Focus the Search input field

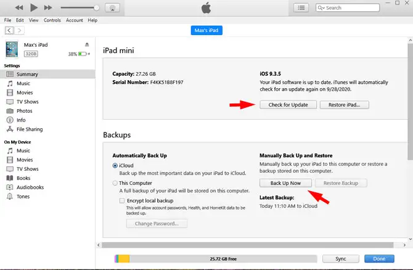[x=348, y=7]
